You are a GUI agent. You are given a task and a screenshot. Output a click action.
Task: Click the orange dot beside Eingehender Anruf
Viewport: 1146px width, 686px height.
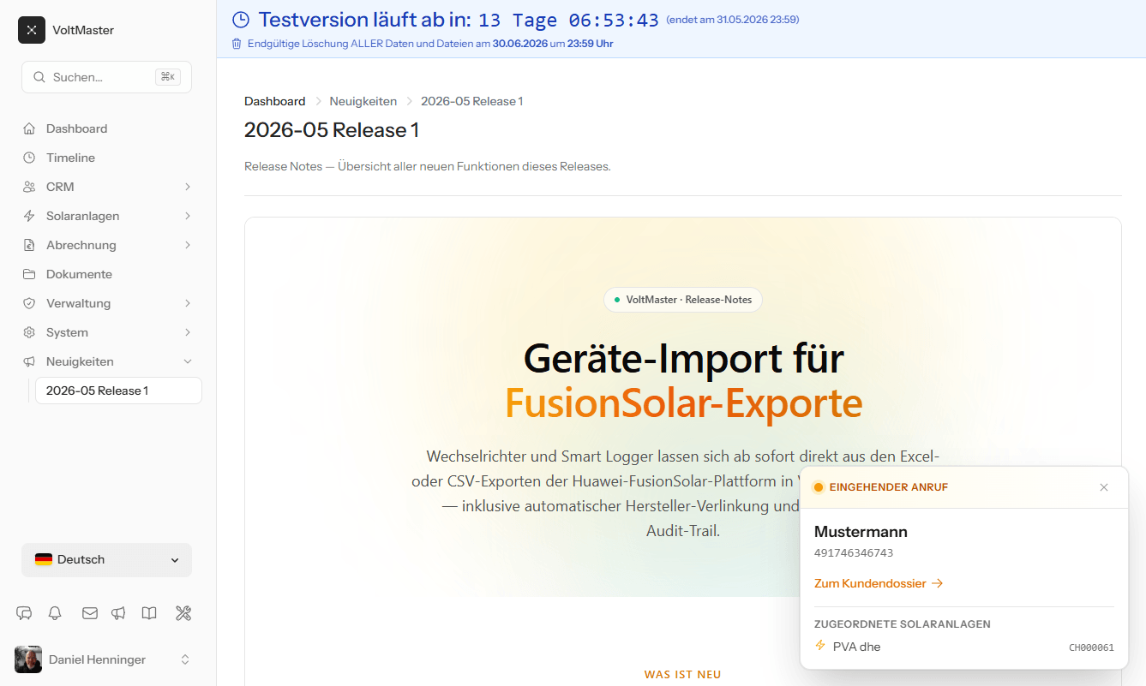(818, 487)
